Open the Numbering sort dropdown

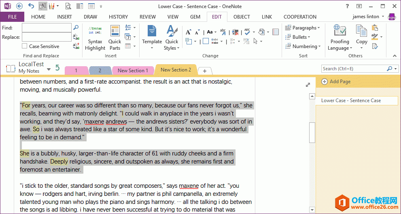[x=302, y=46]
